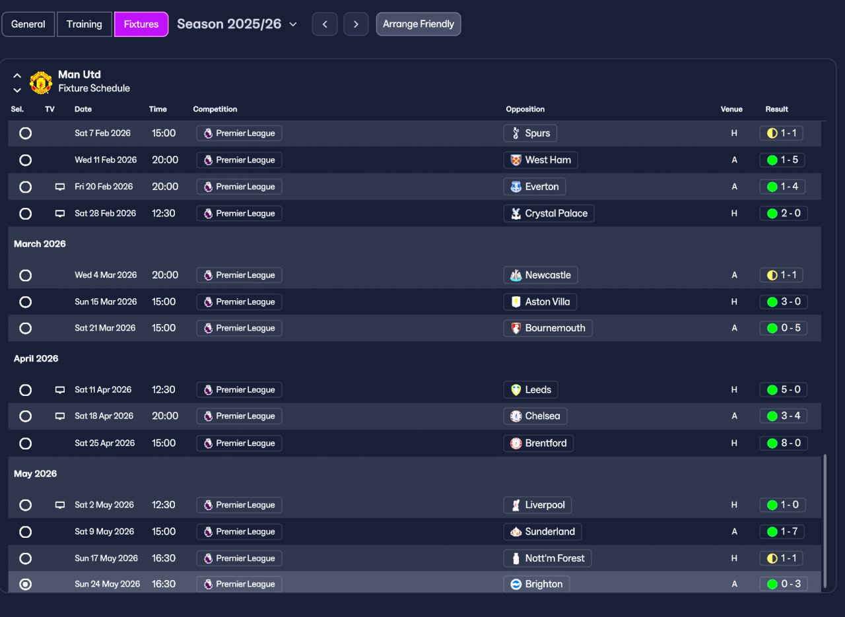This screenshot has height=617, width=845.
Task: Open the Premier League tag in the Chelsea row
Action: (x=239, y=416)
